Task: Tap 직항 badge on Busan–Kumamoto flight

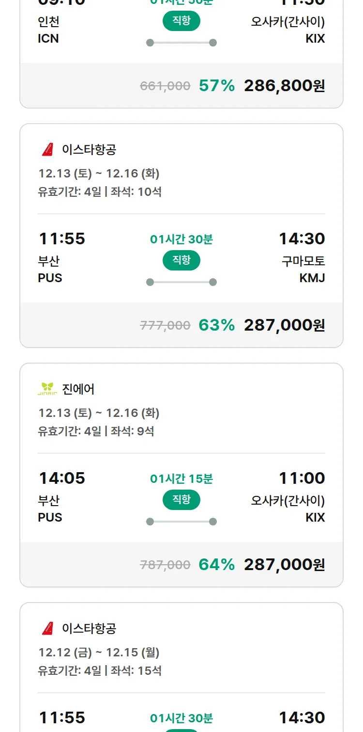Action: (x=181, y=261)
